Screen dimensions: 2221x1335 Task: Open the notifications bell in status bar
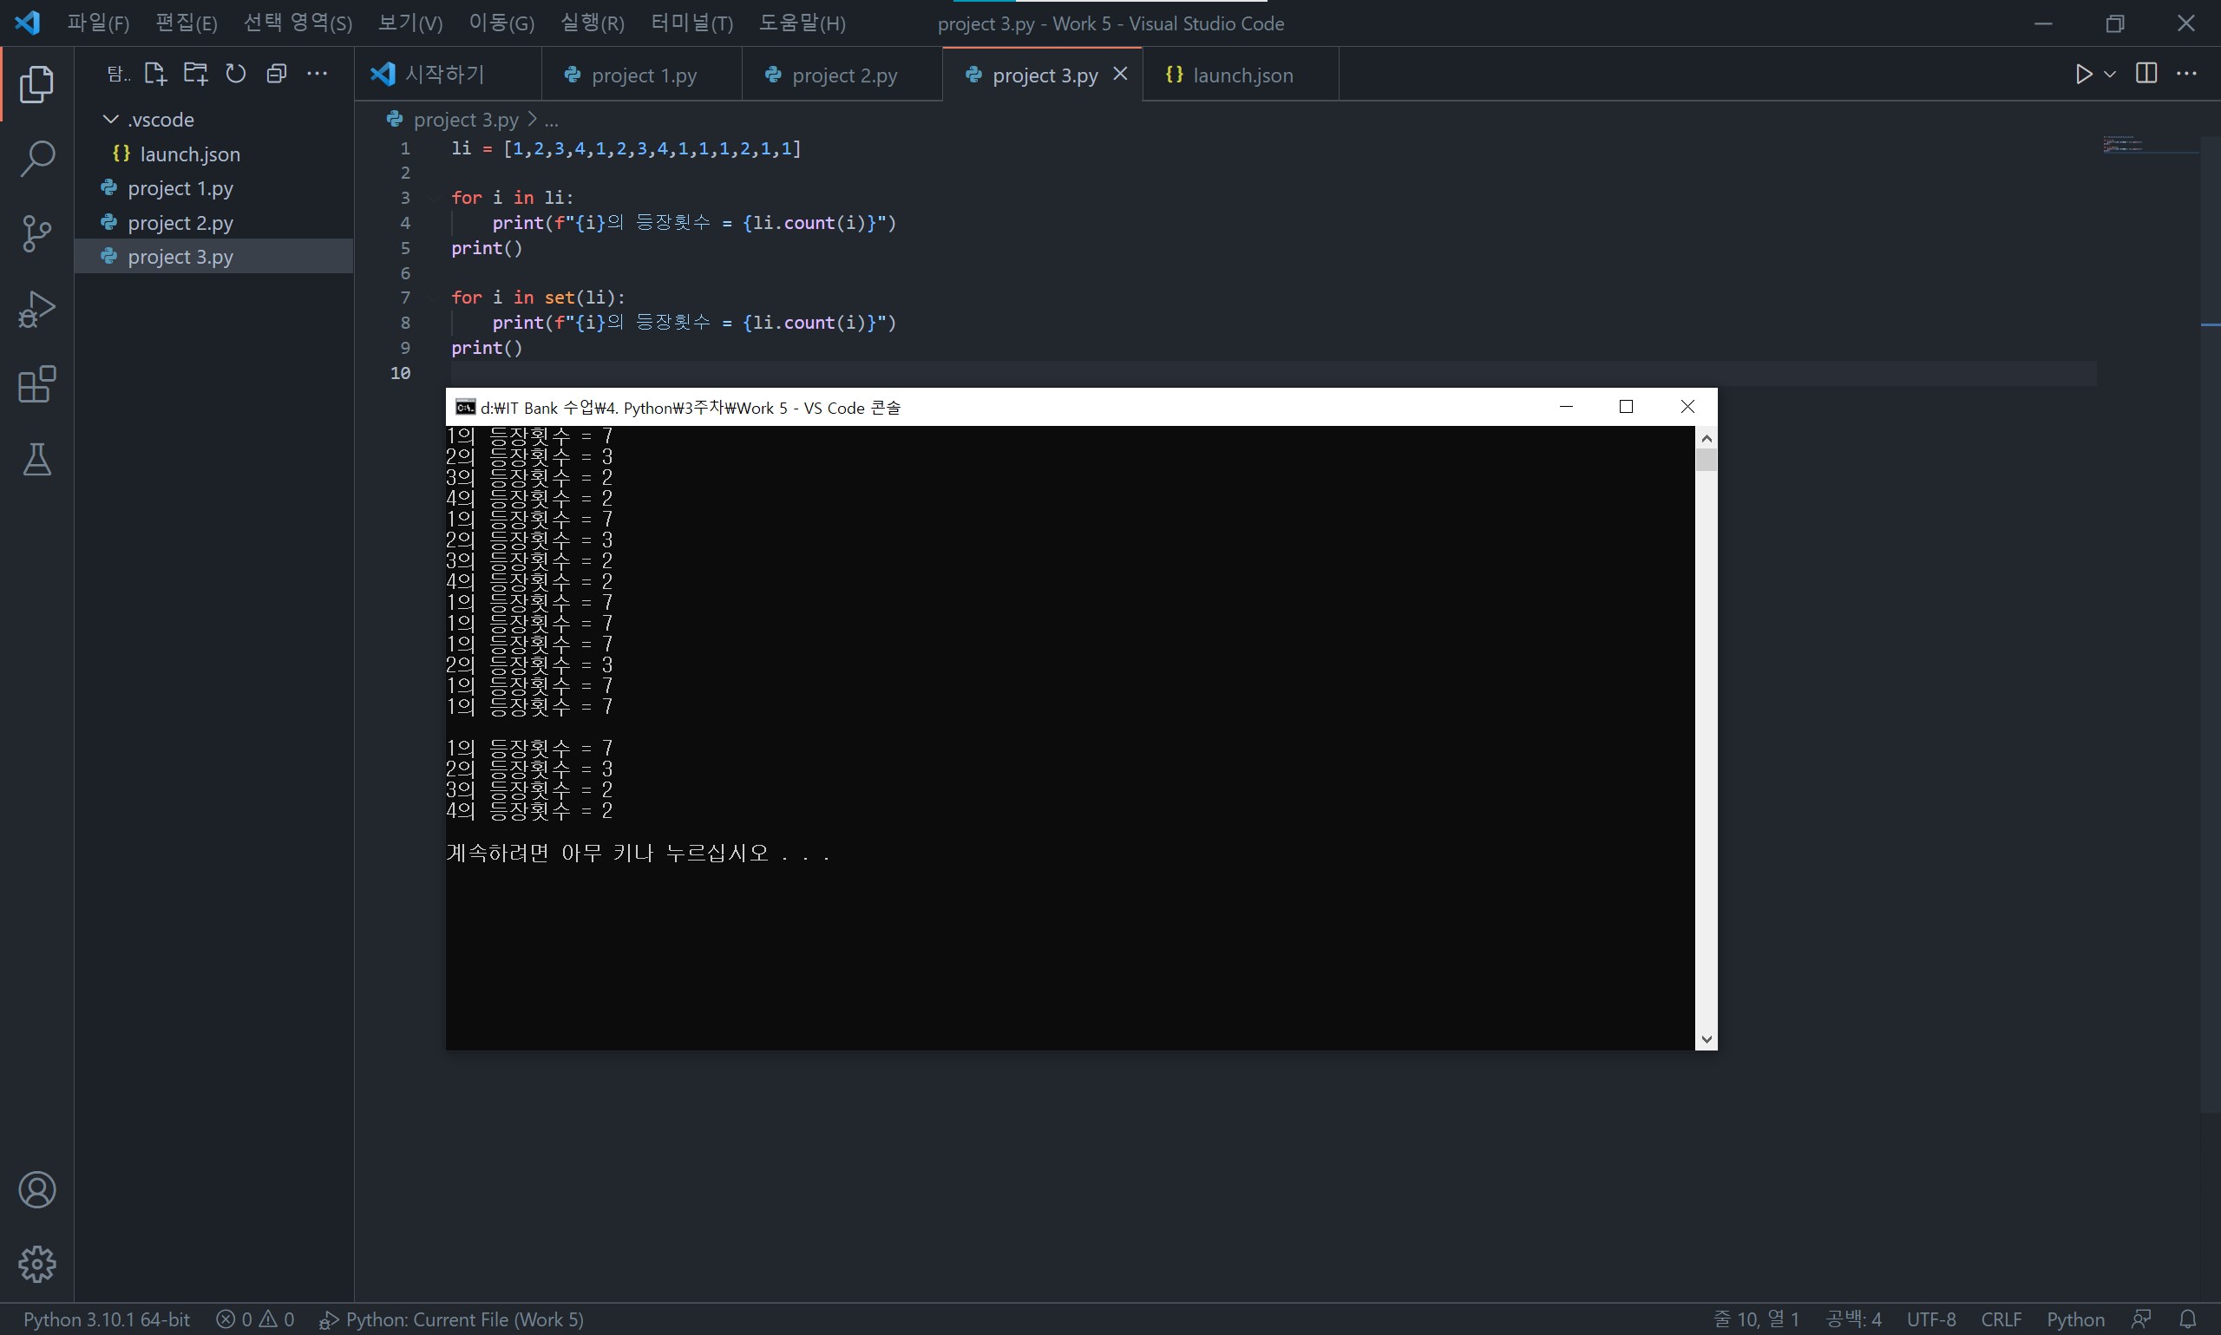pyautogui.click(x=2189, y=1319)
